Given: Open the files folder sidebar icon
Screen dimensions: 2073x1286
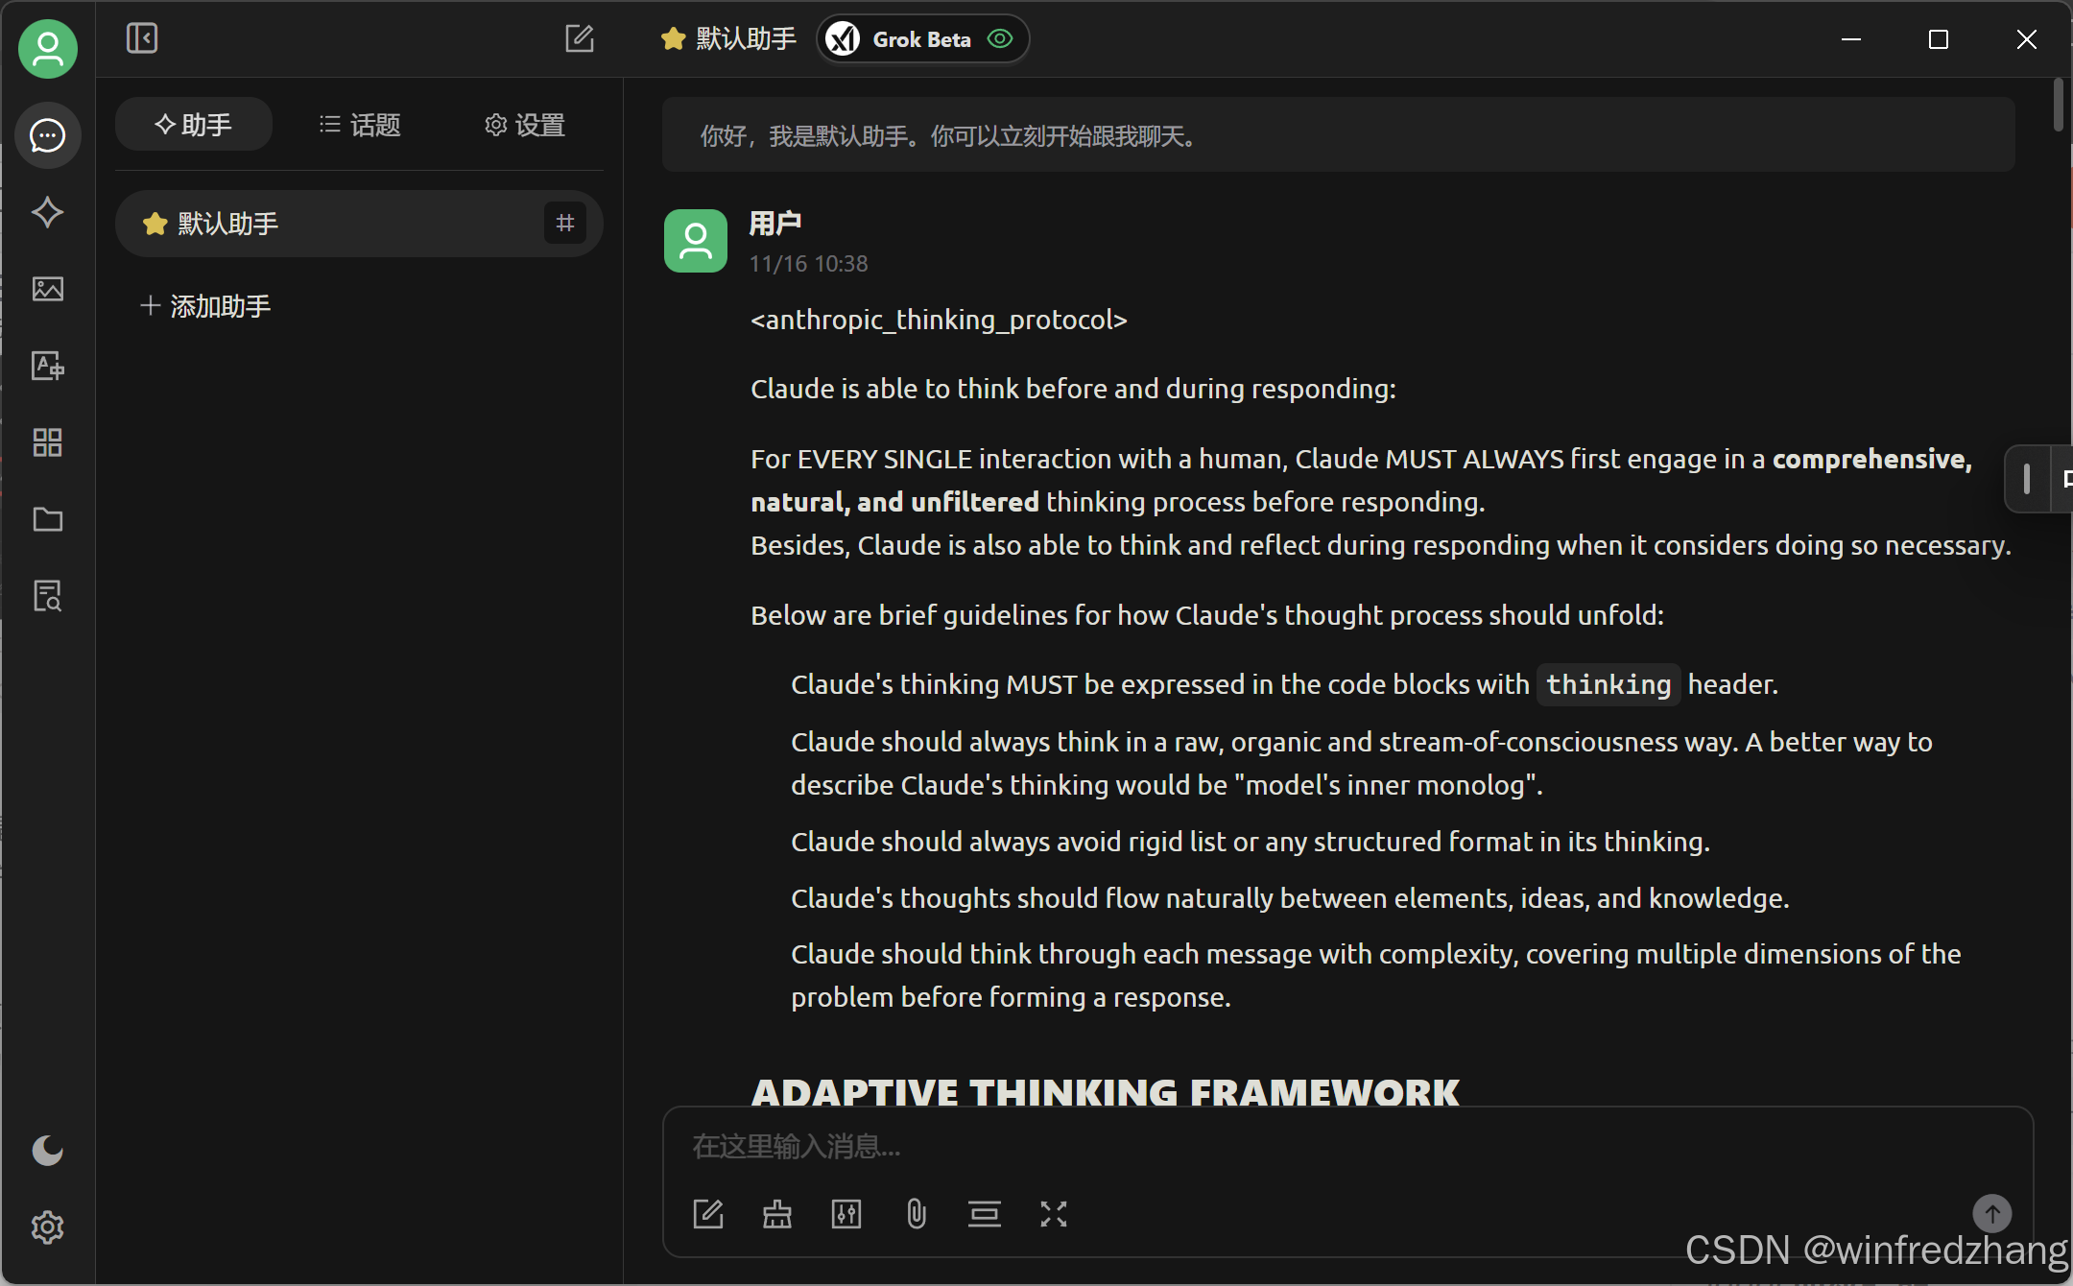Looking at the screenshot, I should coord(47,519).
